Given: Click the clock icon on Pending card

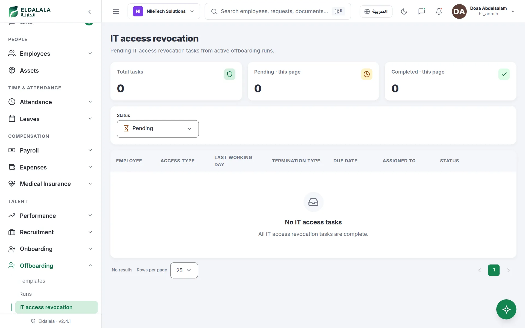Looking at the screenshot, I should click(367, 74).
